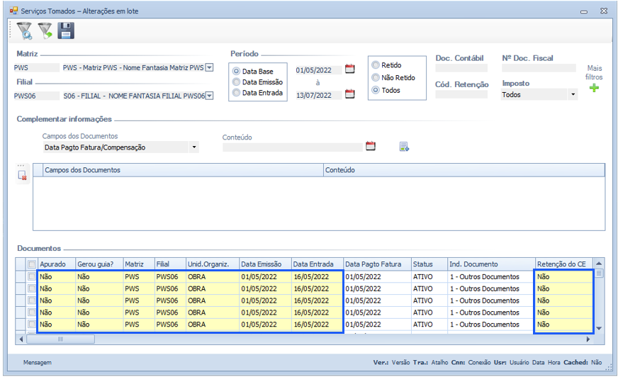The image size is (618, 377).
Task: Click the delete row icon beside the fields grid
Action: 23,176
